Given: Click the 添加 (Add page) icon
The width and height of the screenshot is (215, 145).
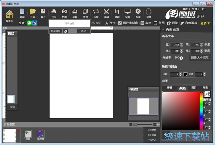Looking at the screenshot, I should click(28, 135).
